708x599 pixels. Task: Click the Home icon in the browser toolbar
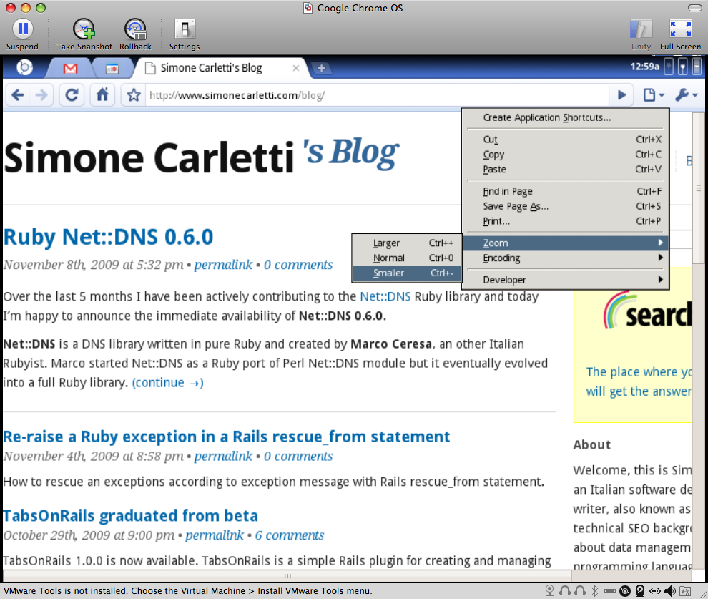102,94
